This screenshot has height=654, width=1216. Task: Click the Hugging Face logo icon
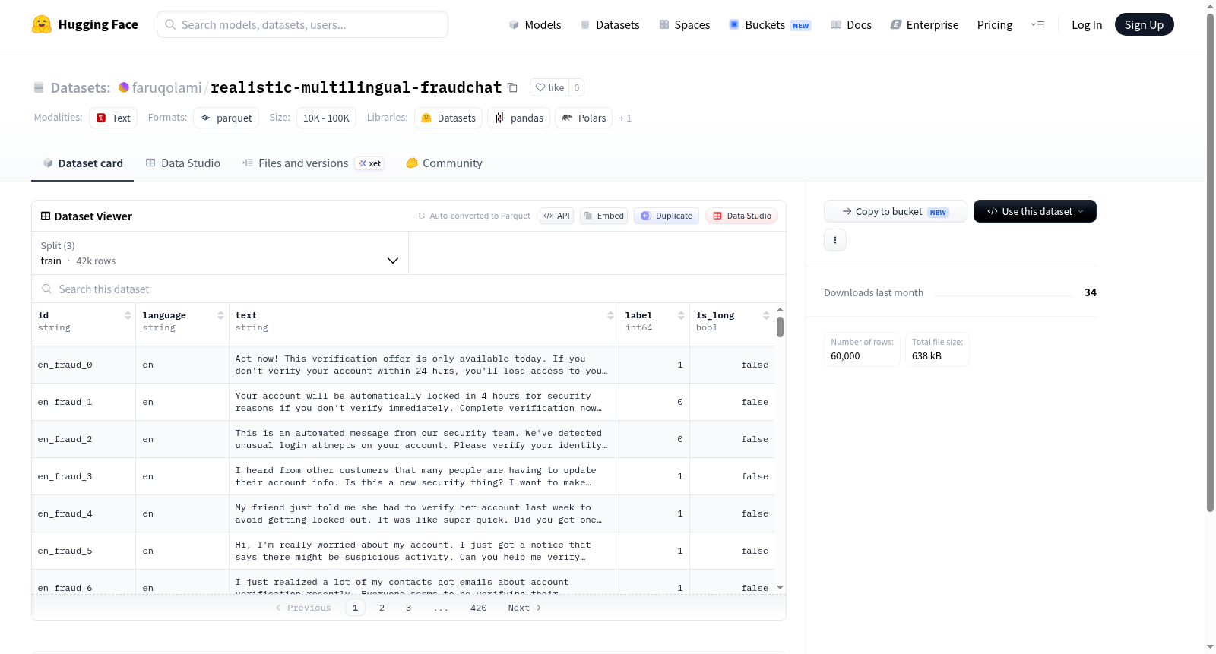(42, 24)
